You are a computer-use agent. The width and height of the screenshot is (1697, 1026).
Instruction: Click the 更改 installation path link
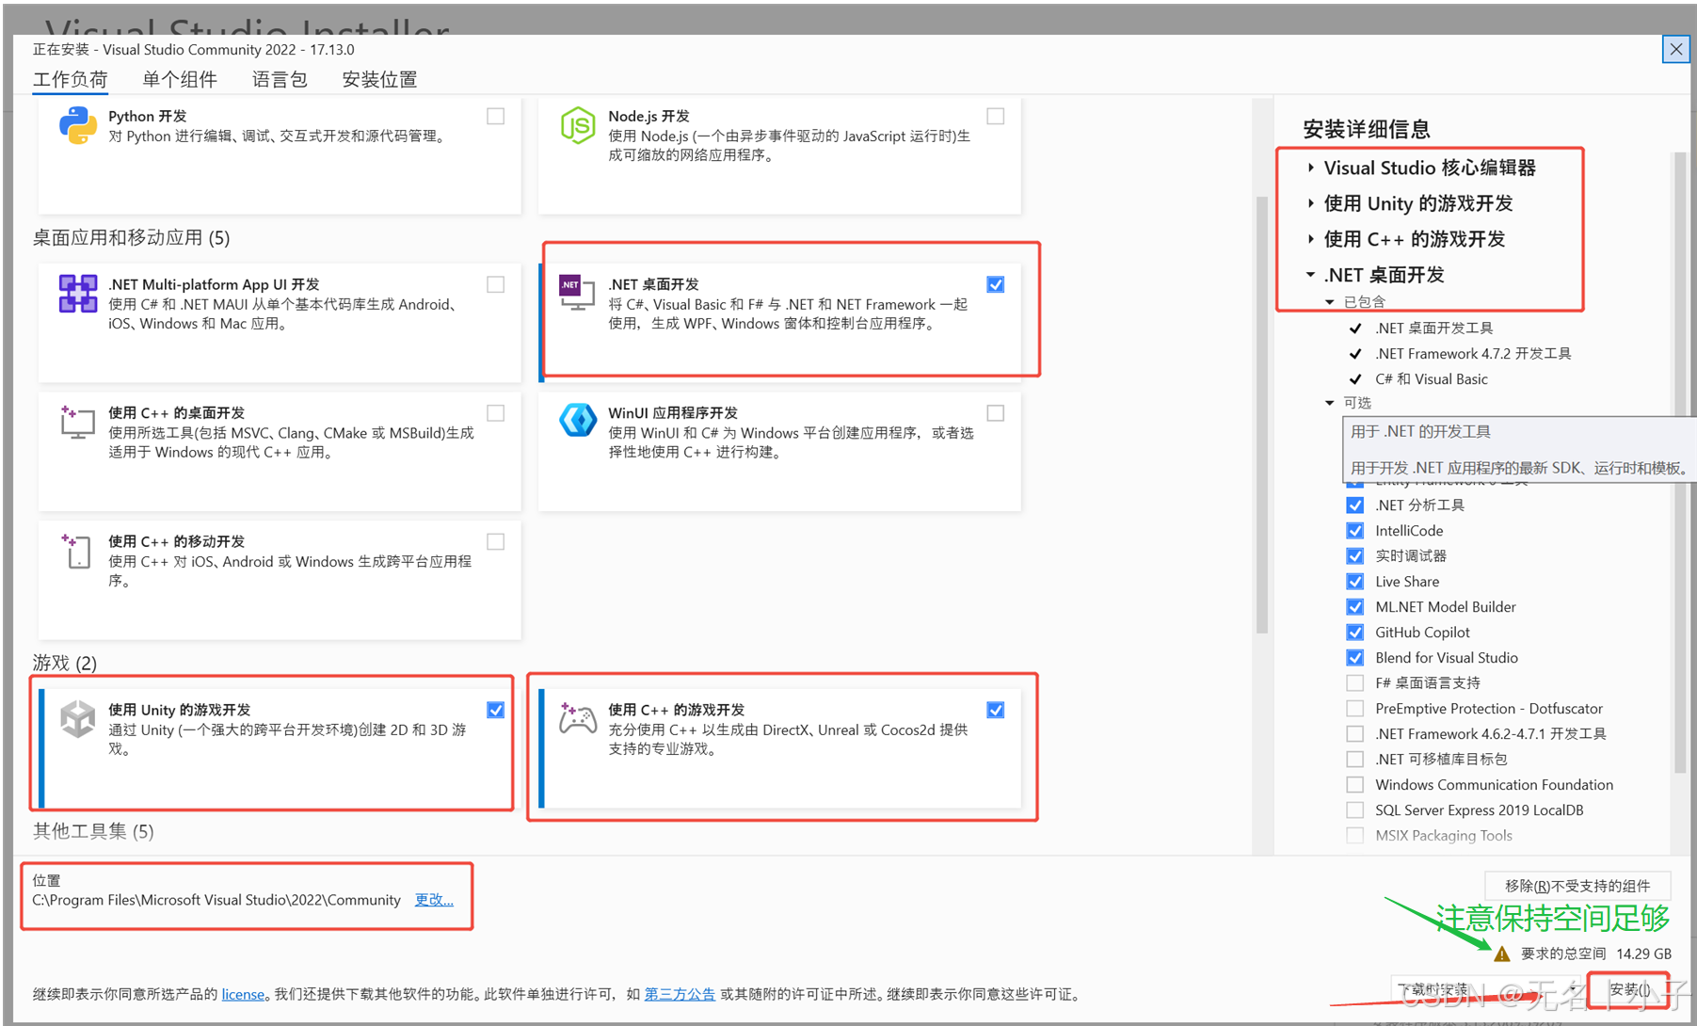pyautogui.click(x=432, y=899)
